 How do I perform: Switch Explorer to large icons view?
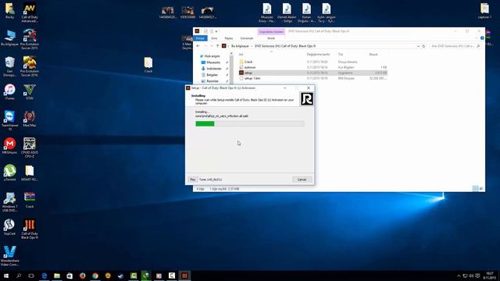pyautogui.click(x=481, y=189)
